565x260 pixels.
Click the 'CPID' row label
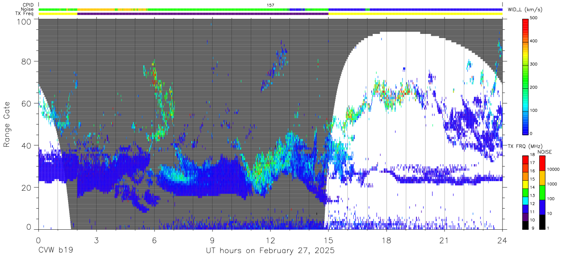point(28,5)
